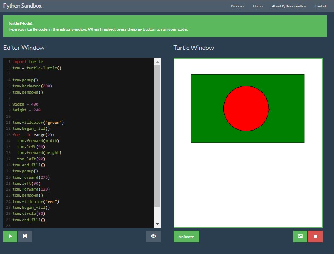This screenshot has height=254, width=334.
Task: Click the turtle cursor arrow on the circle edge
Action: [268, 110]
